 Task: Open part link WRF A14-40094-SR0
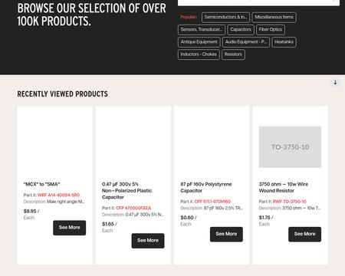tap(58, 195)
